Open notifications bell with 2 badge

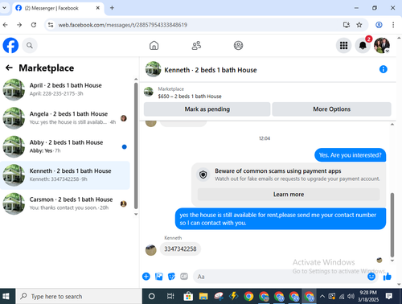click(363, 45)
